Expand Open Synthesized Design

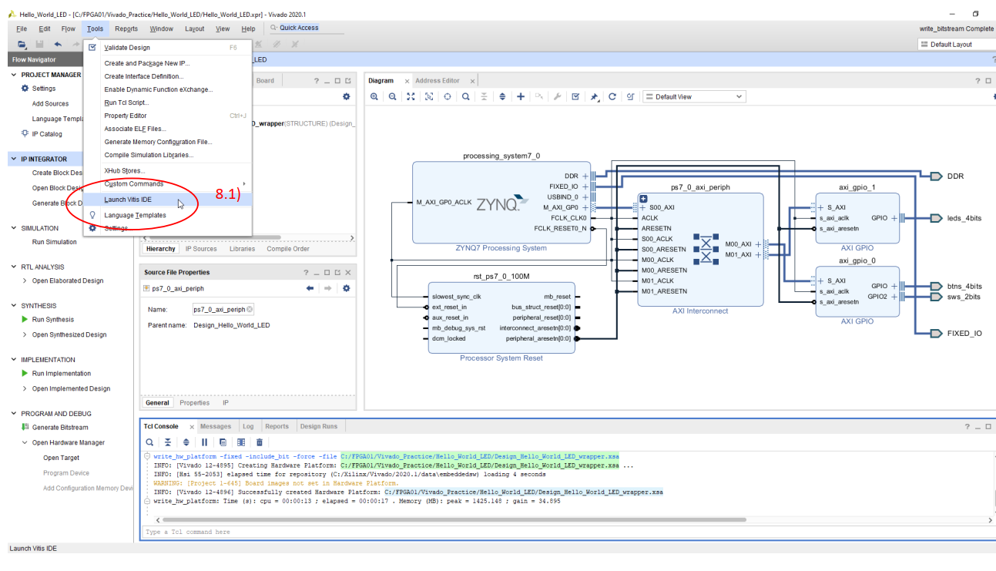(x=25, y=334)
